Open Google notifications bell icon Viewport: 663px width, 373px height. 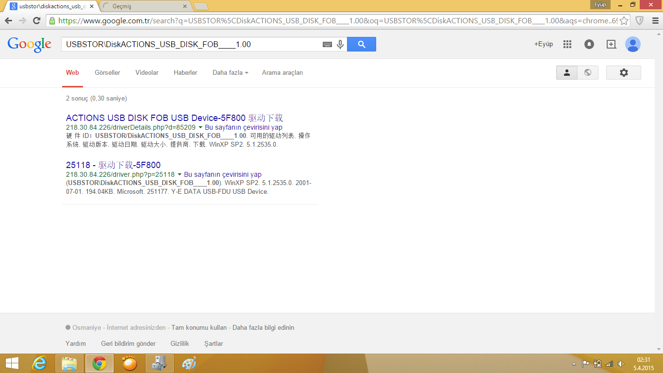589,44
